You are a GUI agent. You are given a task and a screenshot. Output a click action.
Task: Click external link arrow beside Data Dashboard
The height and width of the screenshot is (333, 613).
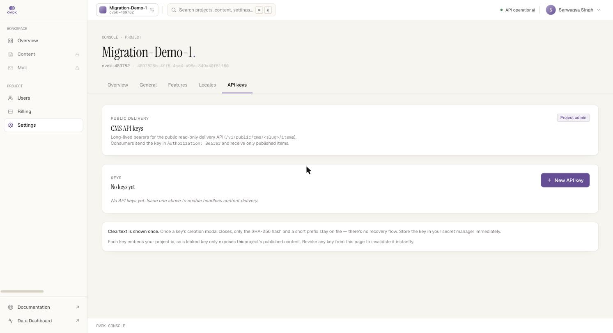[x=78, y=321]
